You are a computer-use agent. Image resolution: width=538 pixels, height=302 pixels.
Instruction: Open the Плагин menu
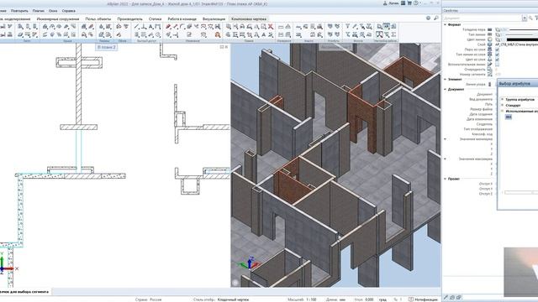pyautogui.click(x=39, y=11)
